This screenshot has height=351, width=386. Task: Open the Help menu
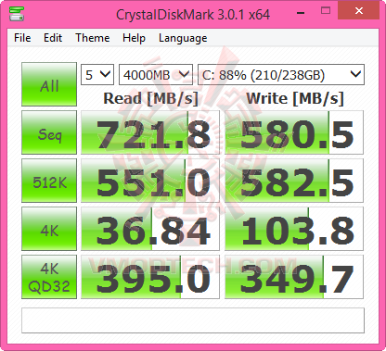134,38
